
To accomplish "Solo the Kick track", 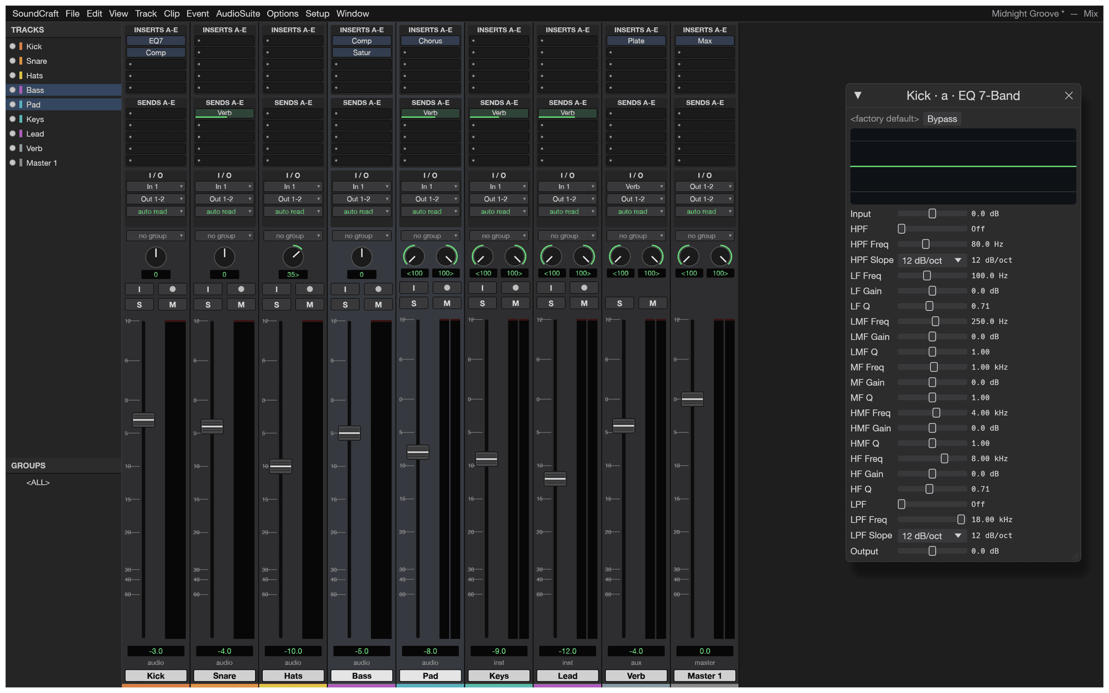I will pyautogui.click(x=140, y=304).
